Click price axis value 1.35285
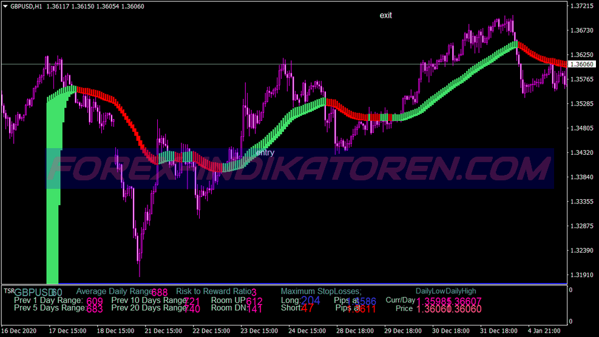This screenshot has height=337, width=599. [581, 104]
